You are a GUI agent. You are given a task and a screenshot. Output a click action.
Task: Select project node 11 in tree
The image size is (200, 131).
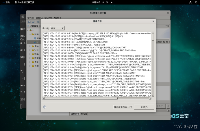pos(32,30)
